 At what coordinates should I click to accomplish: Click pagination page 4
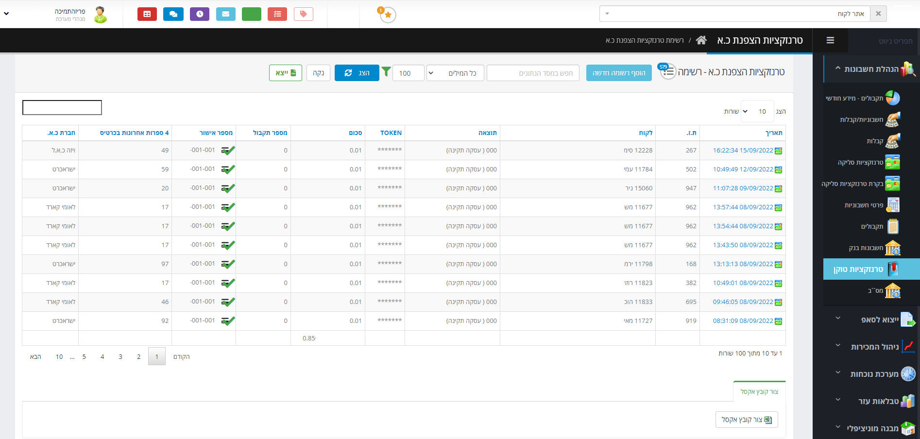[x=102, y=356]
